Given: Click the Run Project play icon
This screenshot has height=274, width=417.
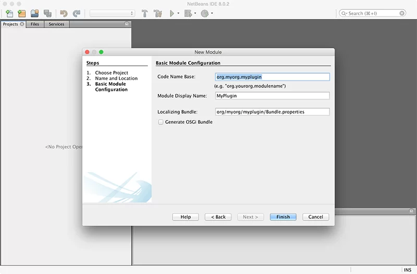Looking at the screenshot, I should (172, 14).
